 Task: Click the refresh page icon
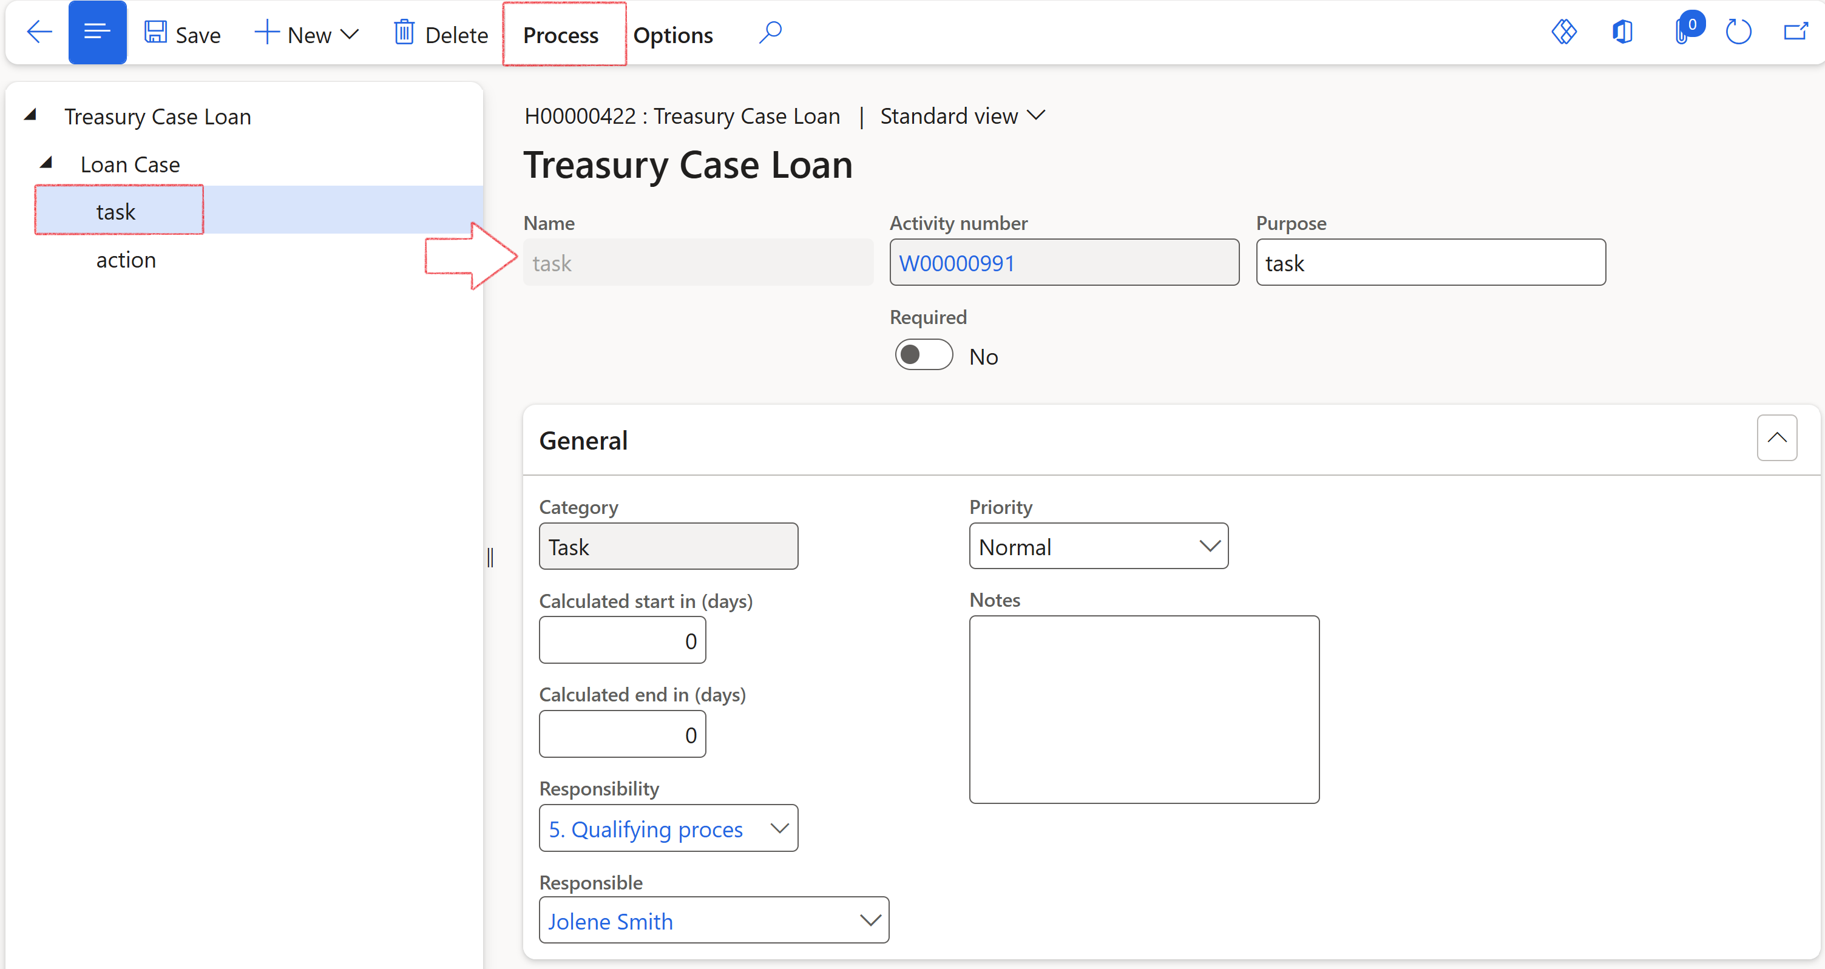[x=1738, y=32]
